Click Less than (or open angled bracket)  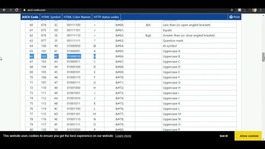(x=187, y=25)
